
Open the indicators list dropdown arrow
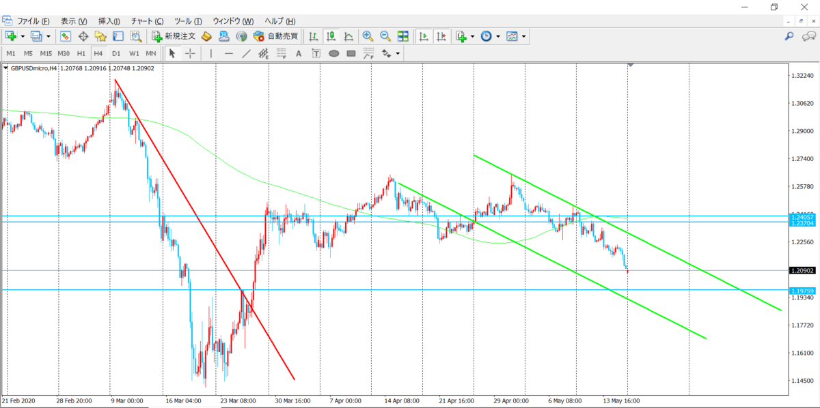[472, 36]
